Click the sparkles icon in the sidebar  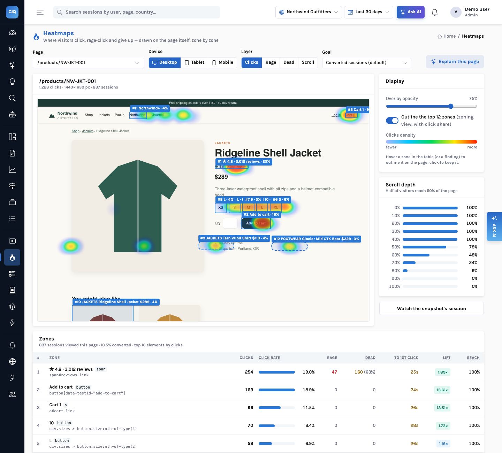click(x=12, y=66)
